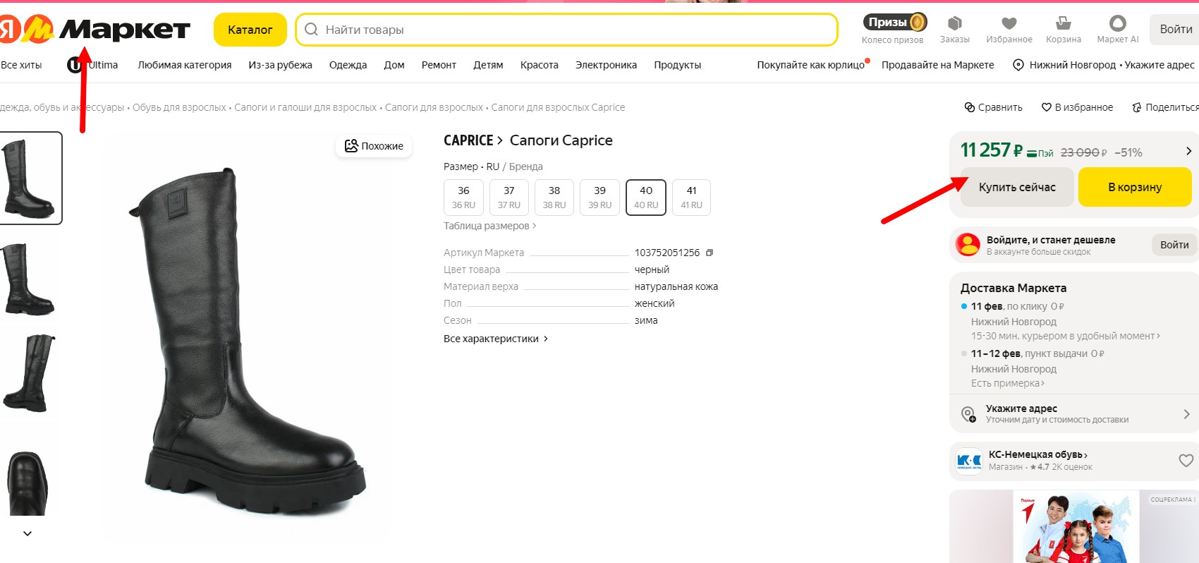Screen dimensions: 1199x563
Task: Expand Все характеристики
Action: [496, 339]
